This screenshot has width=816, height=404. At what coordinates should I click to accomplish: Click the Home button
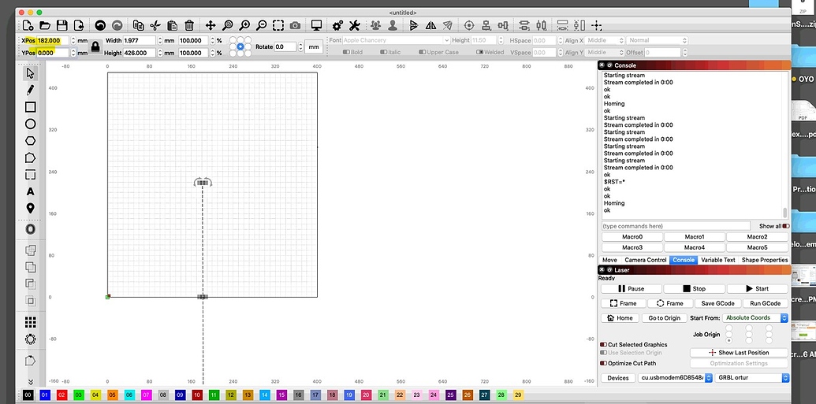pos(620,317)
